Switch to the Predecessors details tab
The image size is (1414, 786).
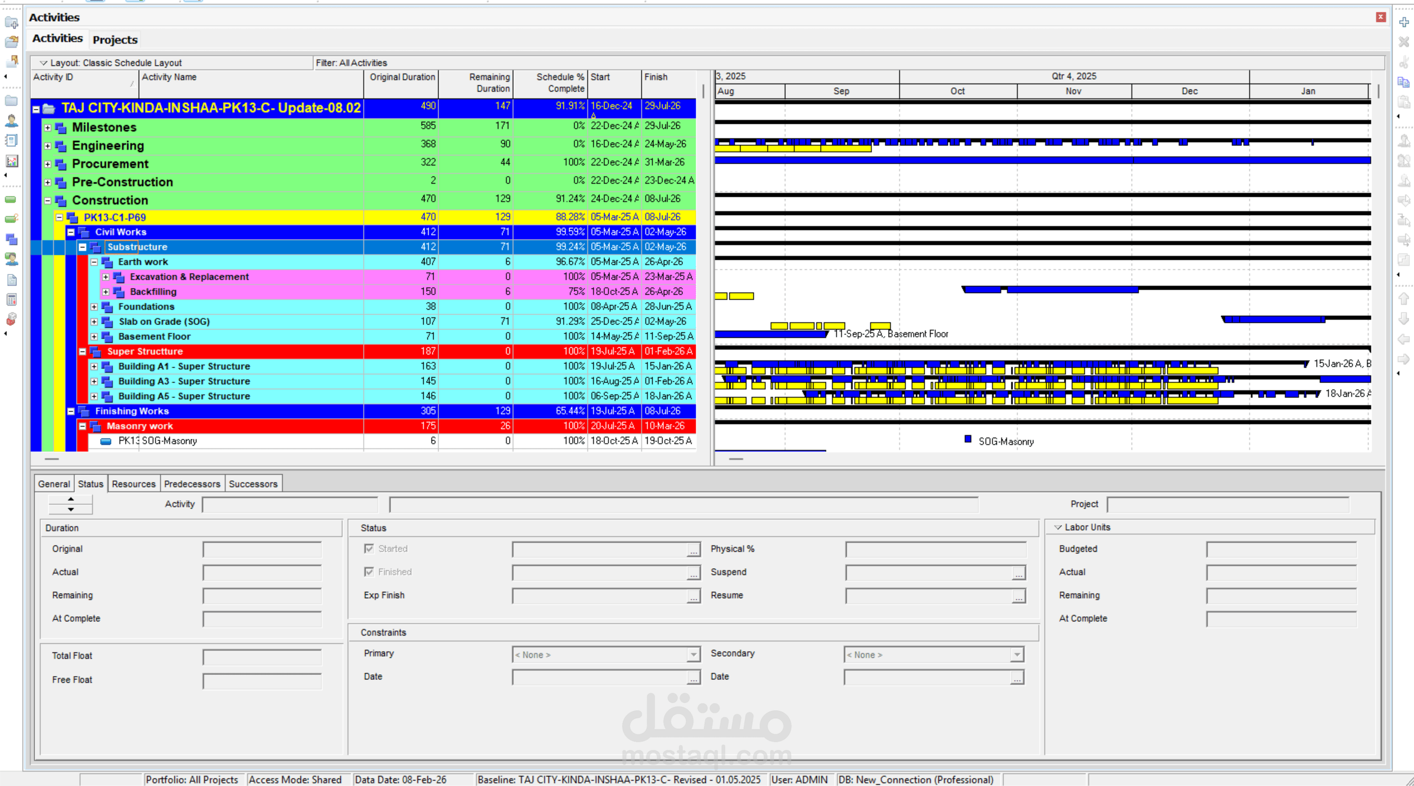192,484
